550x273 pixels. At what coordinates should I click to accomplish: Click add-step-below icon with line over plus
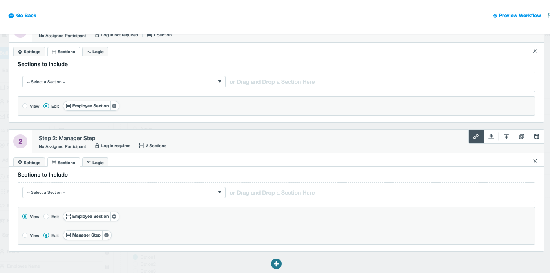point(506,137)
